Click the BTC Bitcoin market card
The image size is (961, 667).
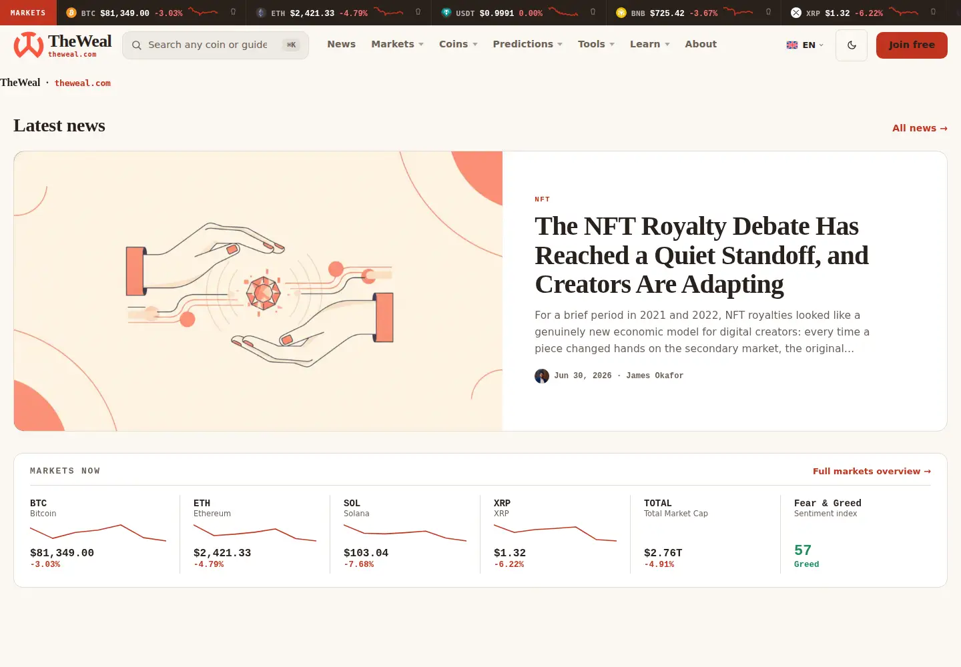(97, 534)
